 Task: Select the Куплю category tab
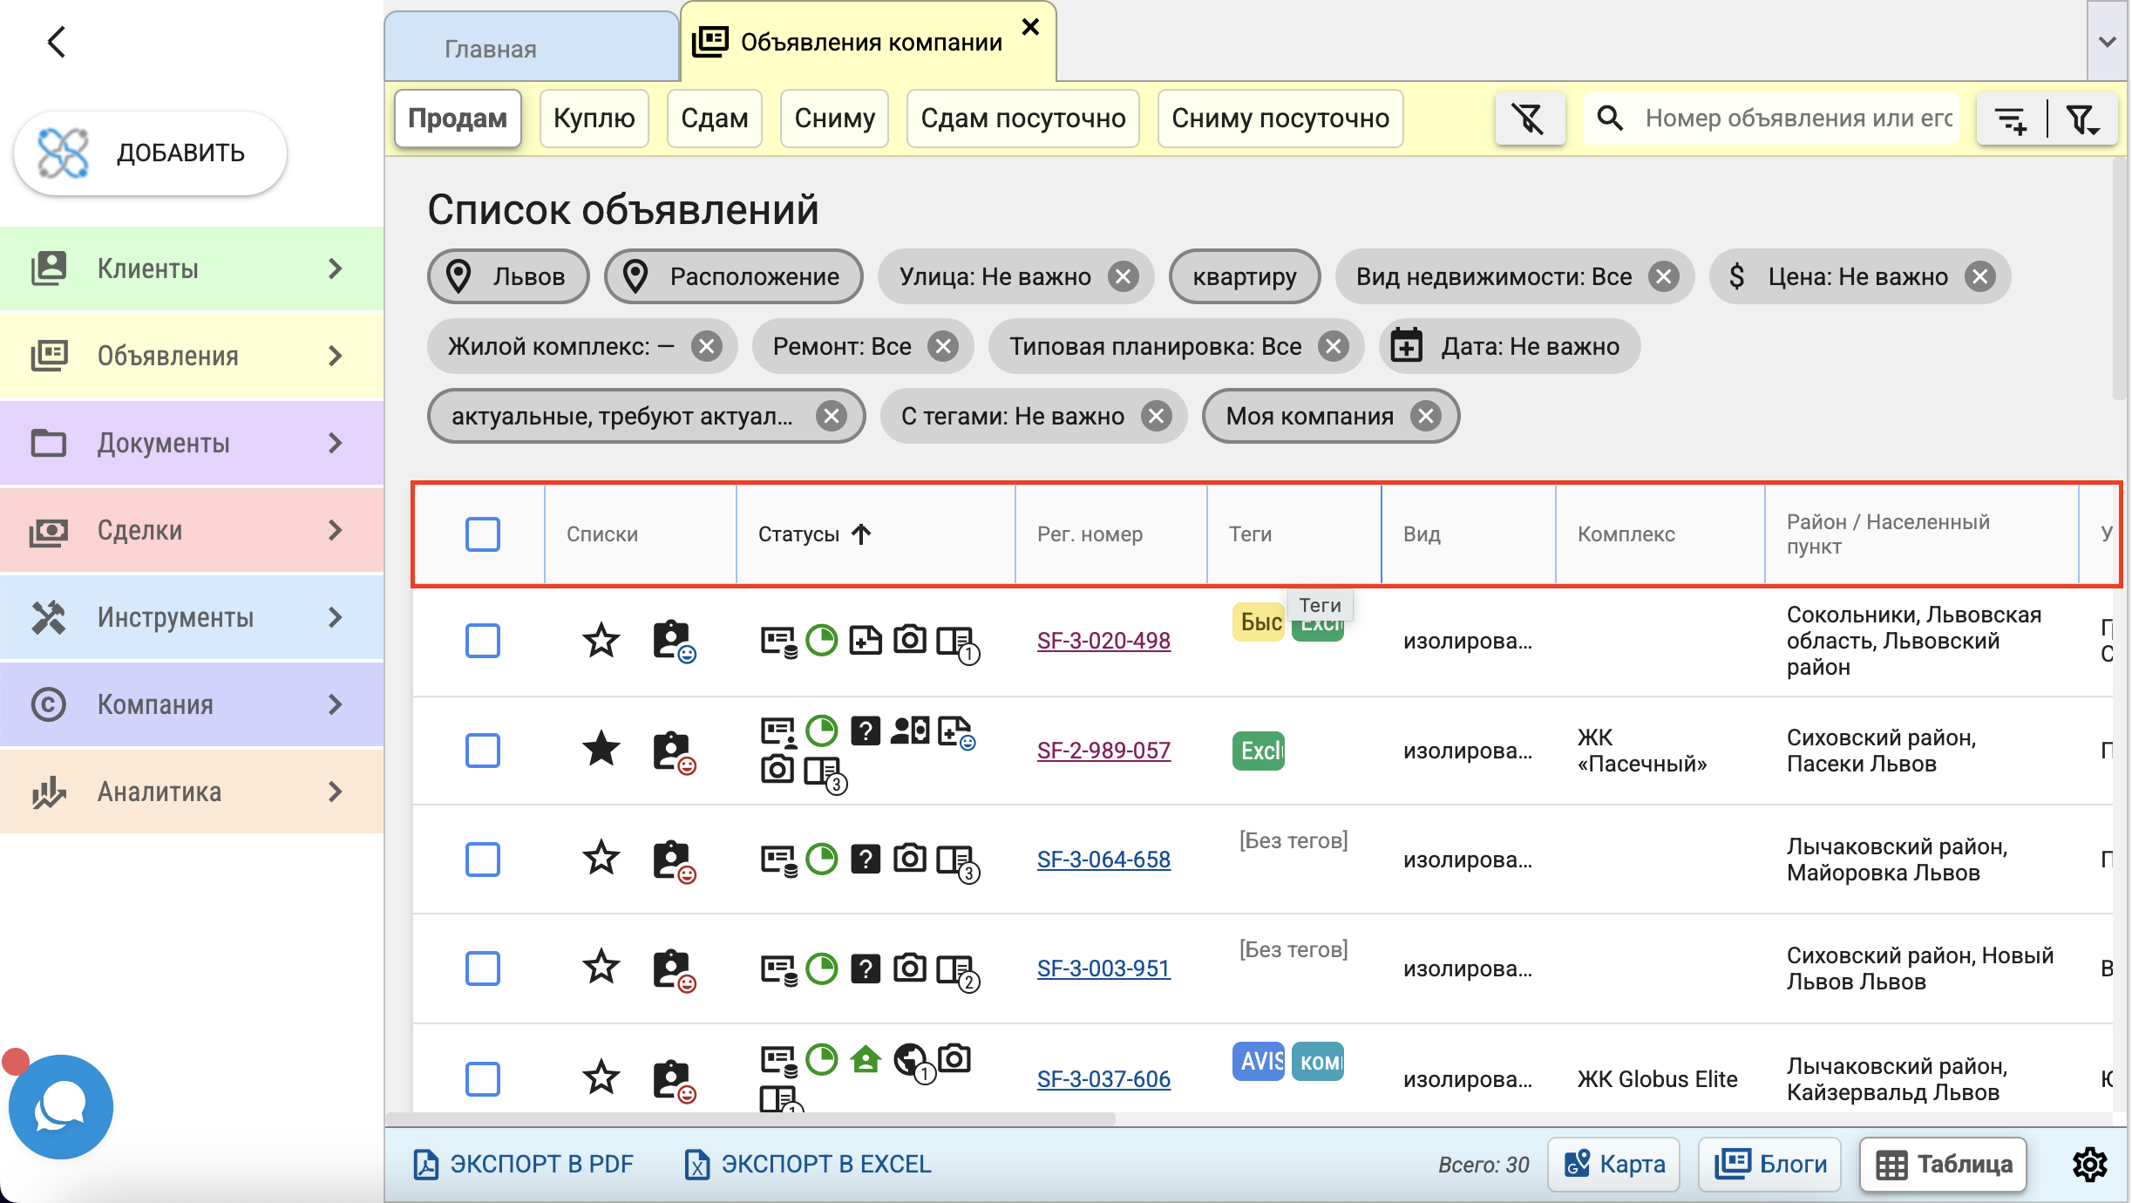[594, 118]
